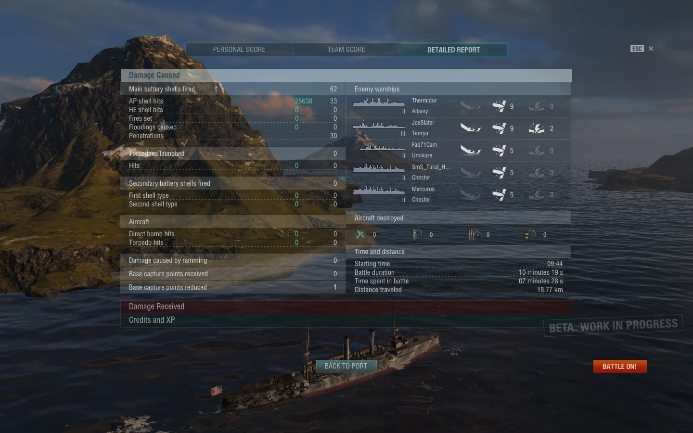The height and width of the screenshot is (433, 693).
Task: Click the shell hits icon for Thermidor
Action: click(499, 106)
